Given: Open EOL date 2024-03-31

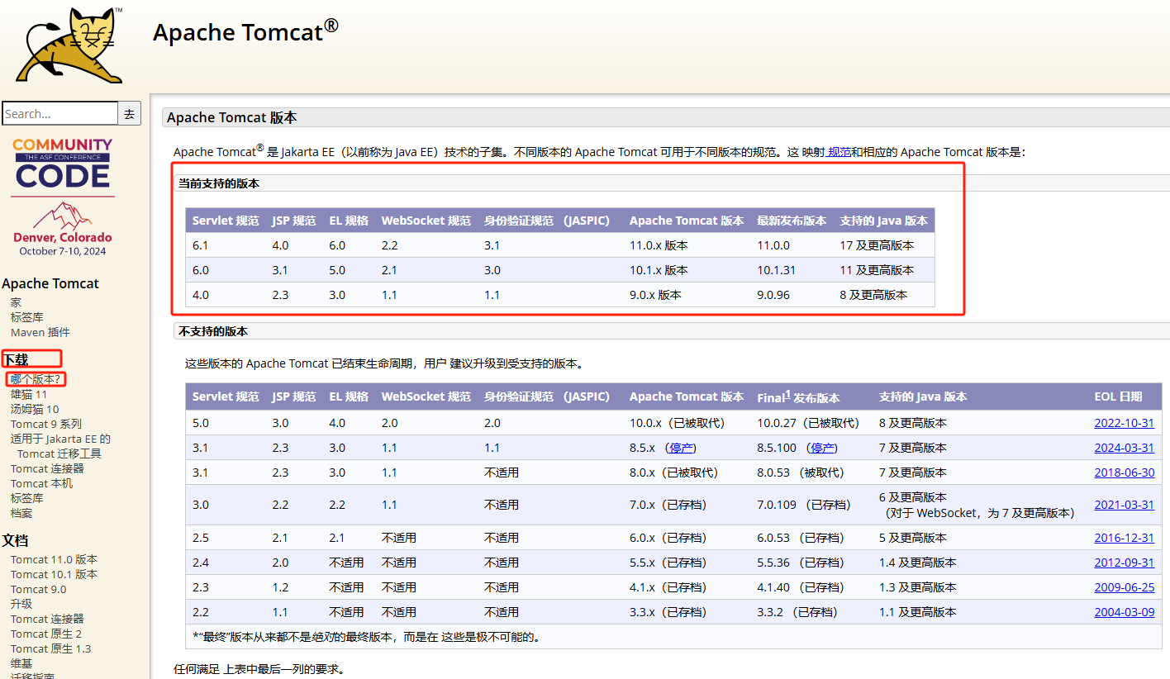Looking at the screenshot, I should click(x=1125, y=448).
